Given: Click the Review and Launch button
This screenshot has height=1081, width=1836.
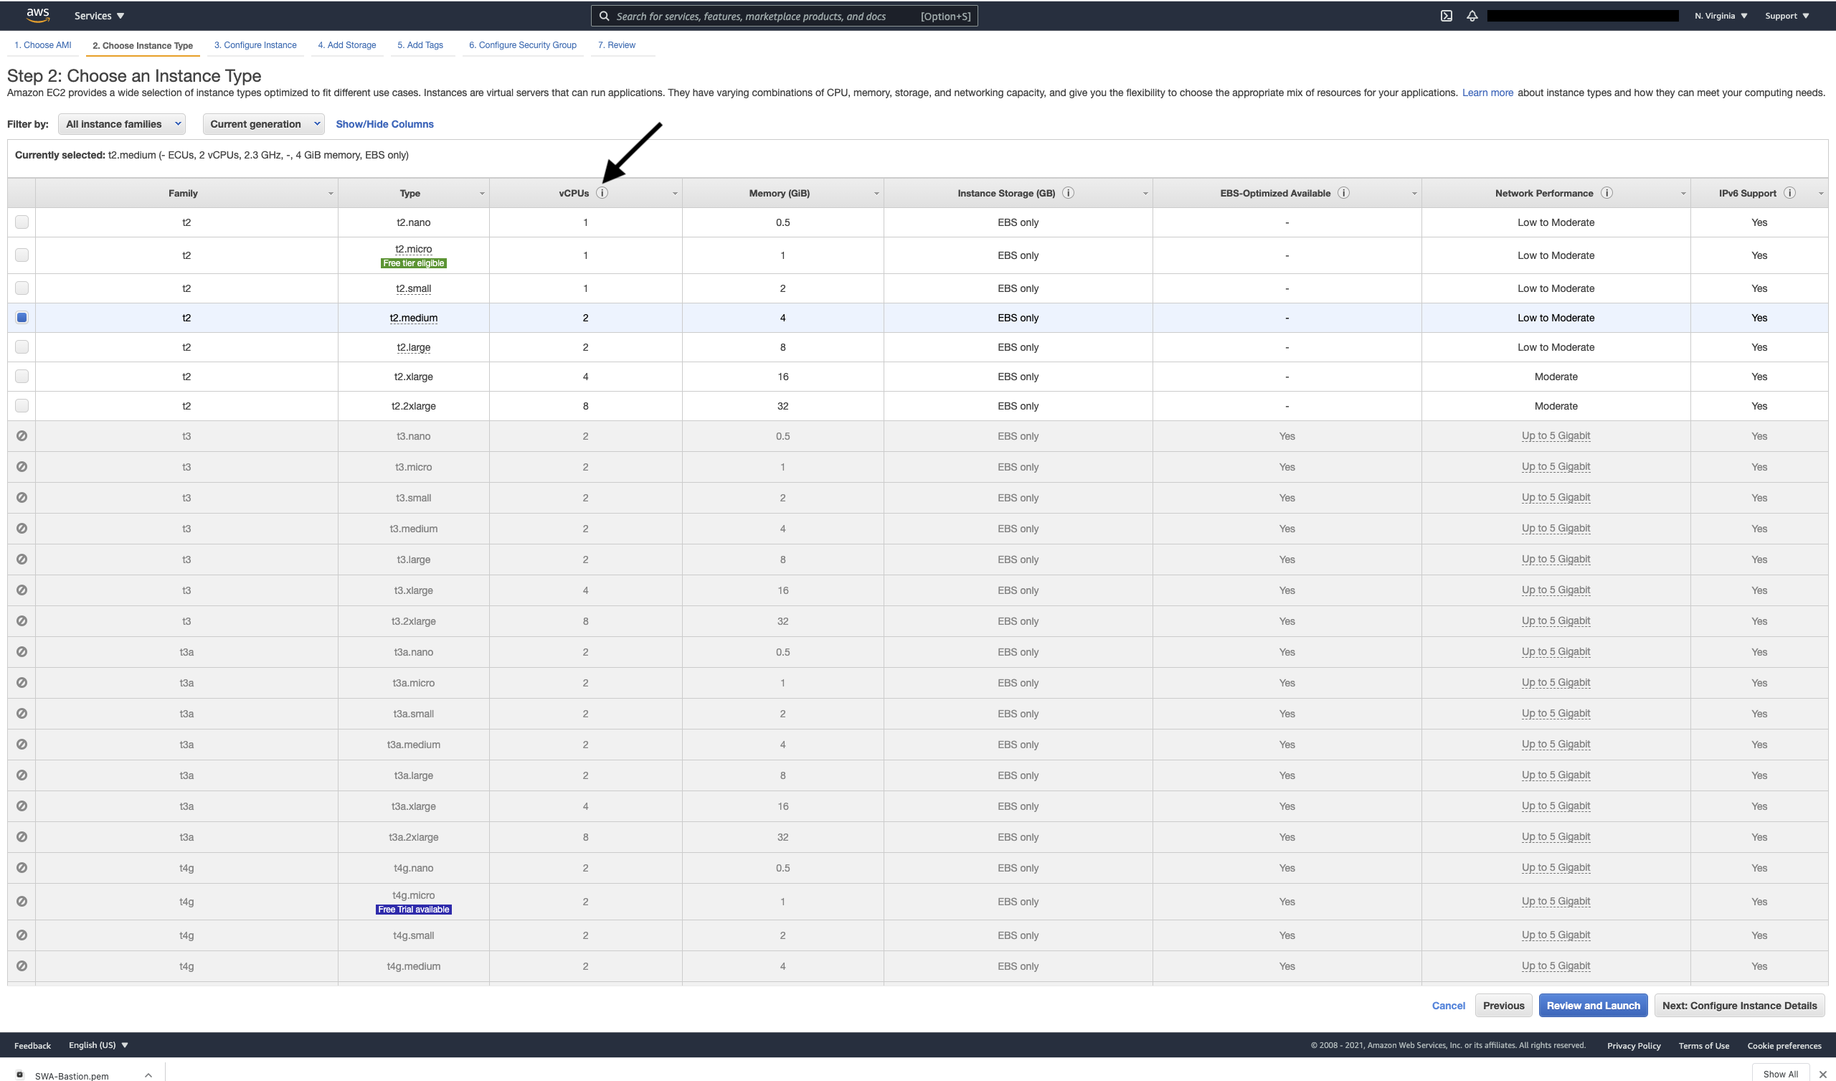Looking at the screenshot, I should pos(1593,1005).
